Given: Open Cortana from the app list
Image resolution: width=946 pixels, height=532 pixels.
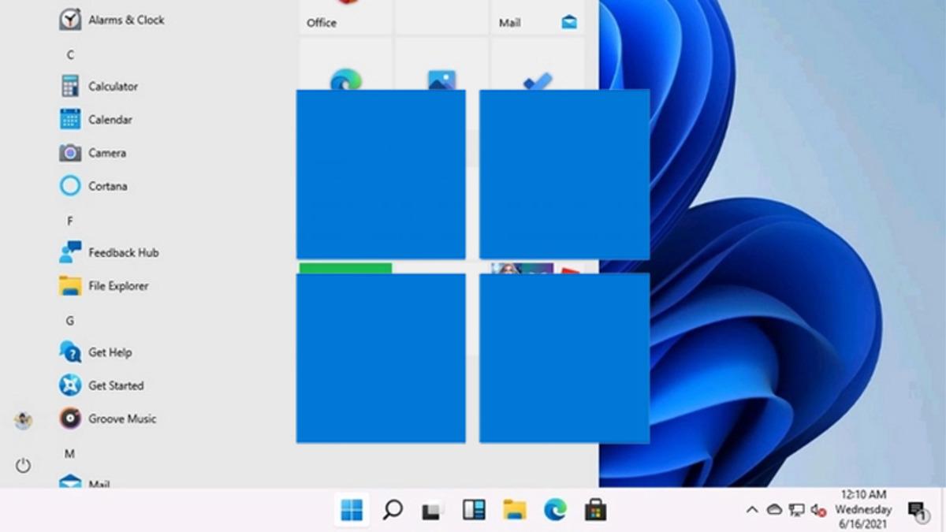Looking at the screenshot, I should click(x=107, y=186).
